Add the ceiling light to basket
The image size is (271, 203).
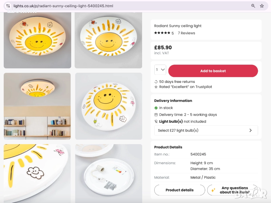213,71
